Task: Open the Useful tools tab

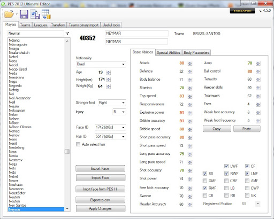Action: click(x=111, y=25)
